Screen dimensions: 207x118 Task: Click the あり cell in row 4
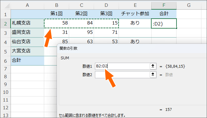pos(135,41)
